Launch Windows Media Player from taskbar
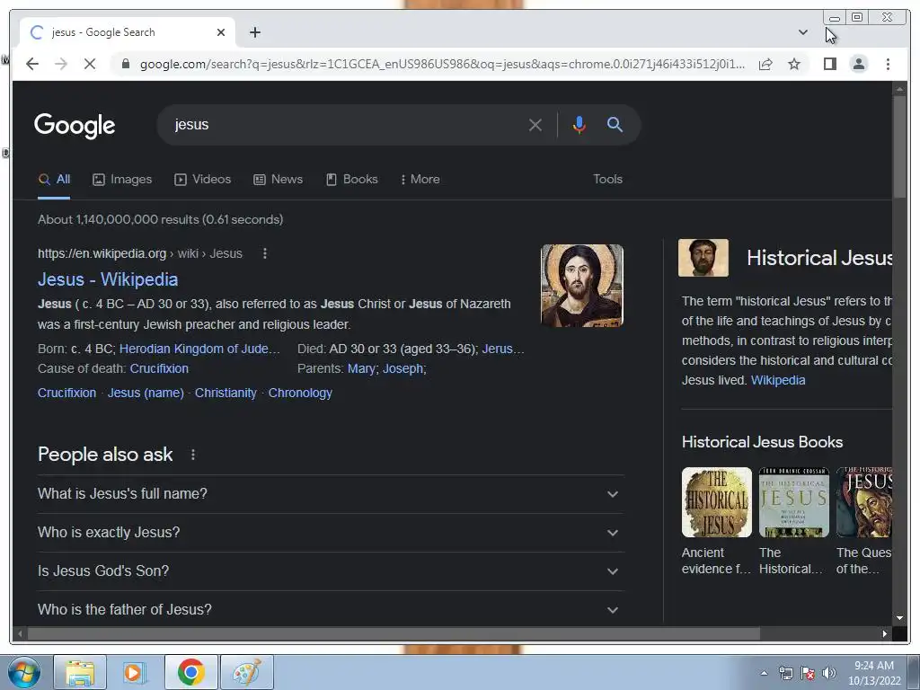Image resolution: width=920 pixels, height=690 pixels. [134, 672]
